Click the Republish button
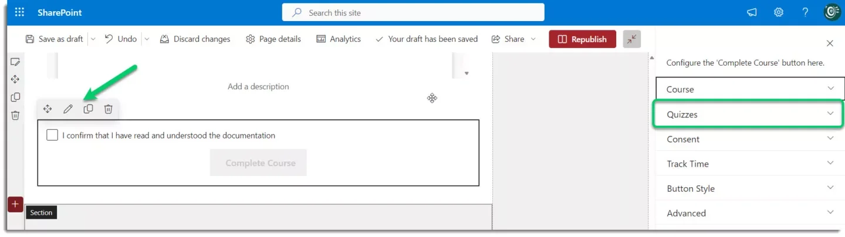Viewport: 845px width, 237px height. point(583,39)
